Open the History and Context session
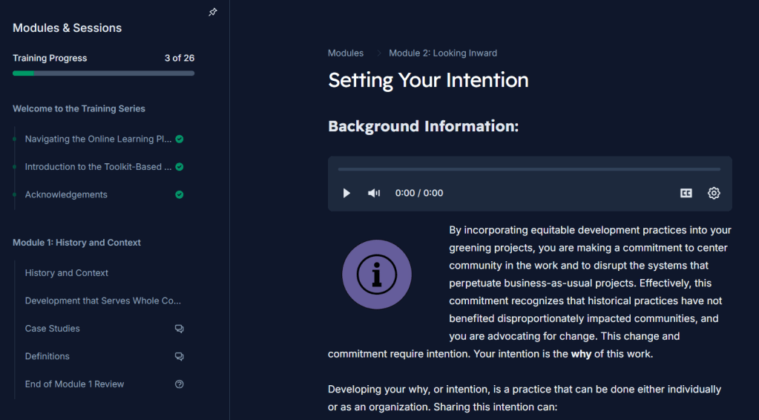759x420 pixels. coord(67,273)
